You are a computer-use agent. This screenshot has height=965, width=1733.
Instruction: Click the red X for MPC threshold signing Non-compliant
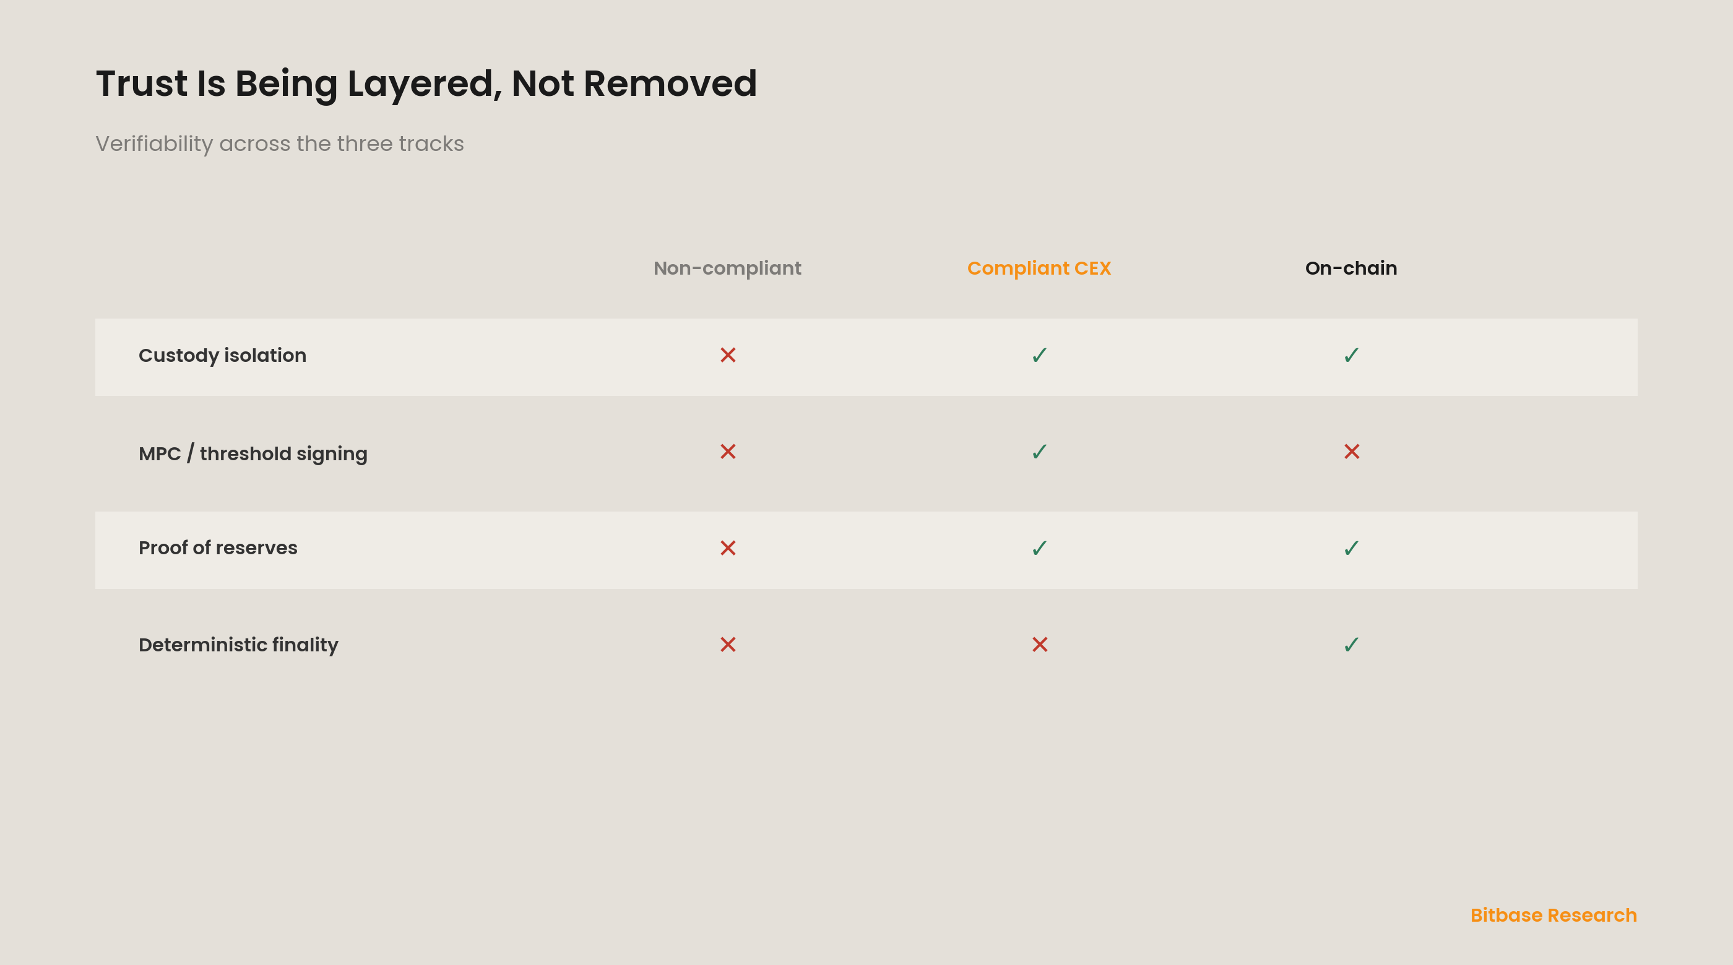[x=727, y=451]
